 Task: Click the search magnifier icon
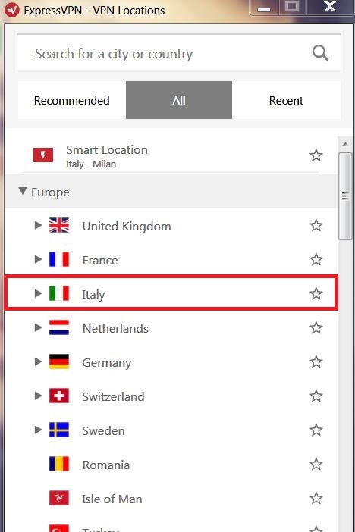click(320, 53)
